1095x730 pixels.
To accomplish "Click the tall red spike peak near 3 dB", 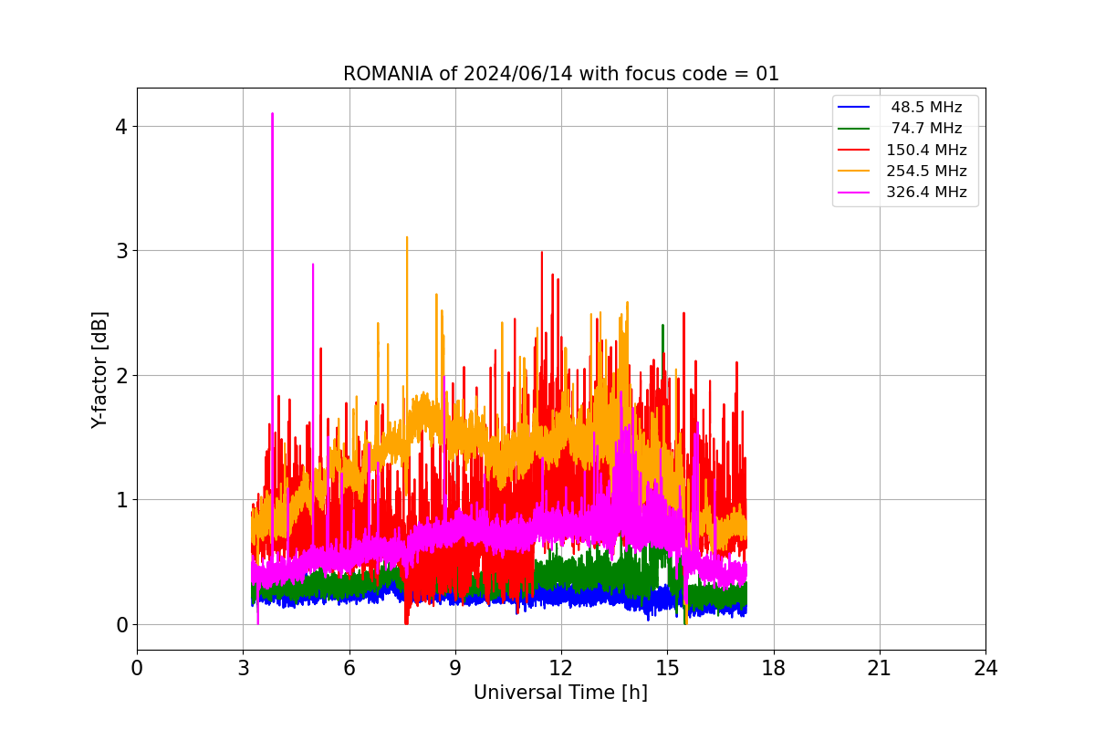I will coord(542,253).
